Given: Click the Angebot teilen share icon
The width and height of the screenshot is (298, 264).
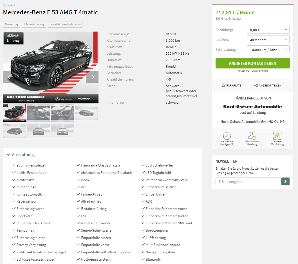Looking at the screenshot, I should [x=256, y=85].
